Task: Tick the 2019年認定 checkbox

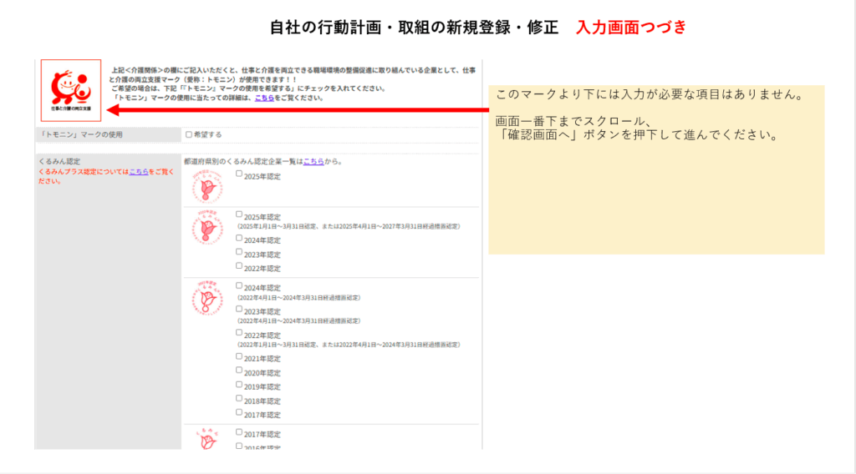Action: (239, 385)
